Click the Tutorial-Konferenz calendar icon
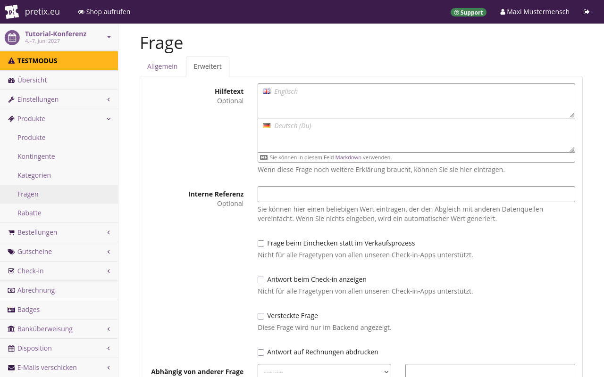Image resolution: width=604 pixels, height=377 pixels. point(12,38)
